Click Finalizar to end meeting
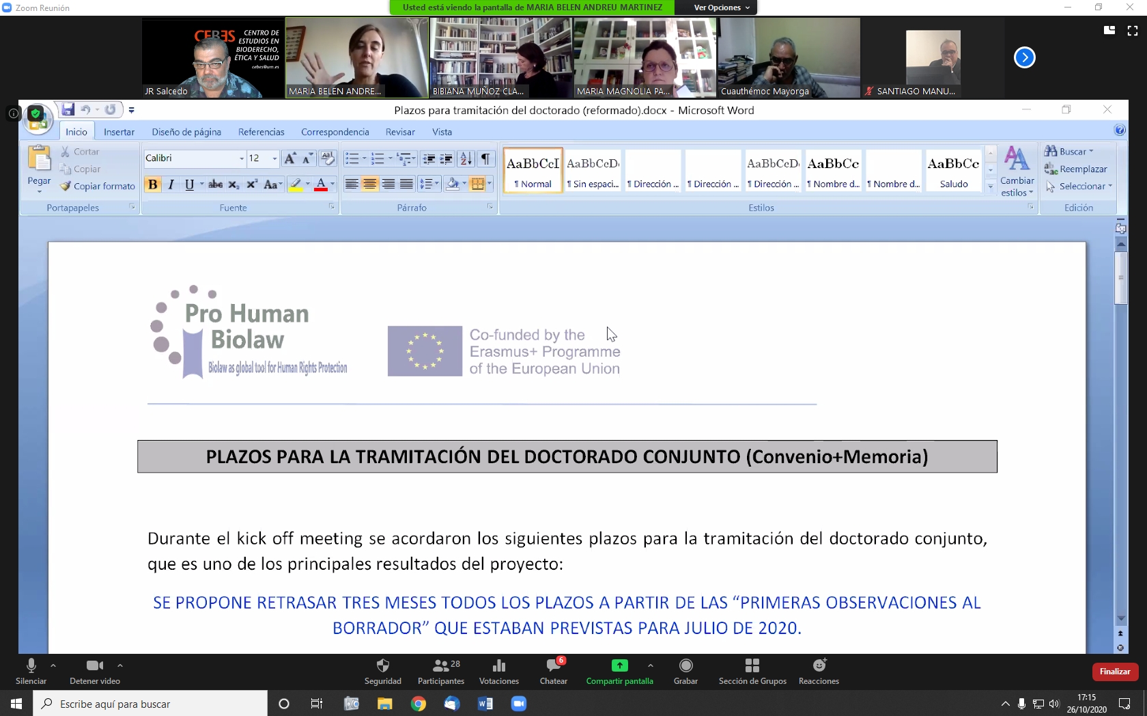This screenshot has height=716, width=1147. [x=1115, y=672]
